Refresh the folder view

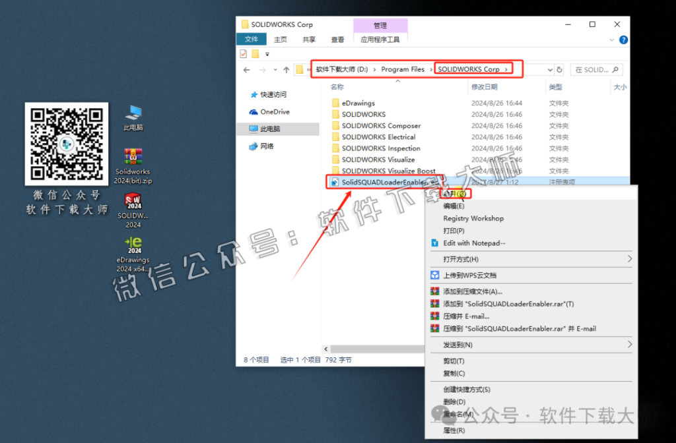pyautogui.click(x=559, y=69)
